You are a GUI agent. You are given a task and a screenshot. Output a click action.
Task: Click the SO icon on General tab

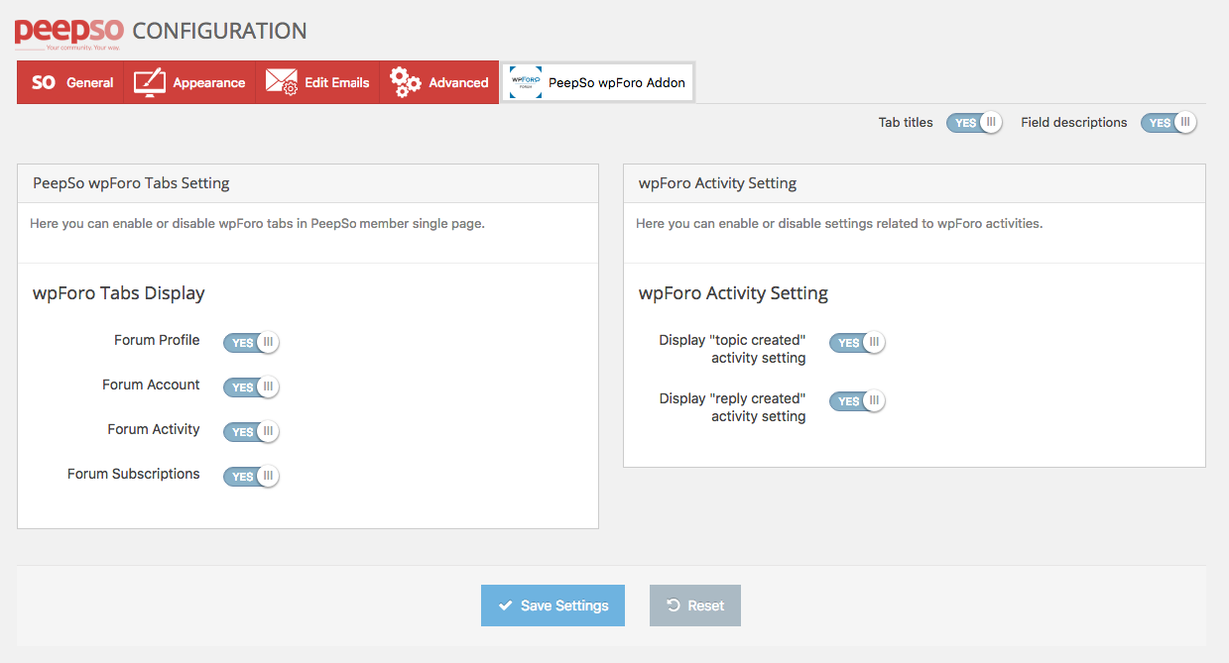[x=44, y=82]
